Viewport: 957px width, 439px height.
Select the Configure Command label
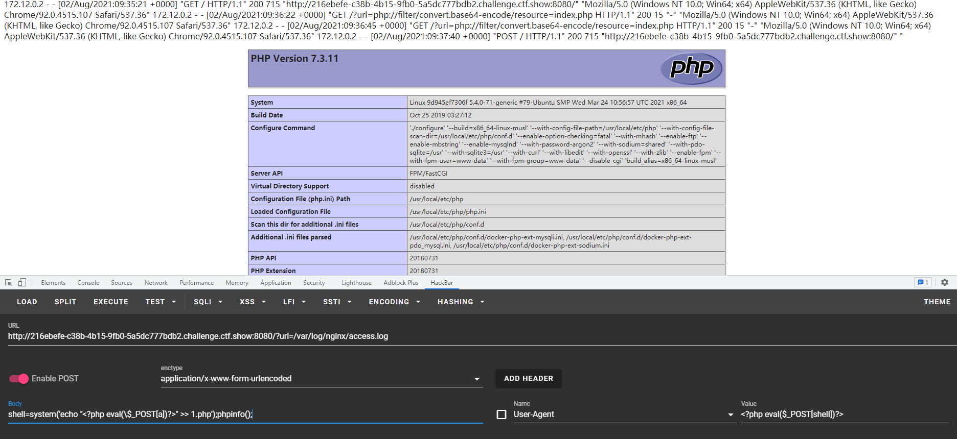(283, 128)
